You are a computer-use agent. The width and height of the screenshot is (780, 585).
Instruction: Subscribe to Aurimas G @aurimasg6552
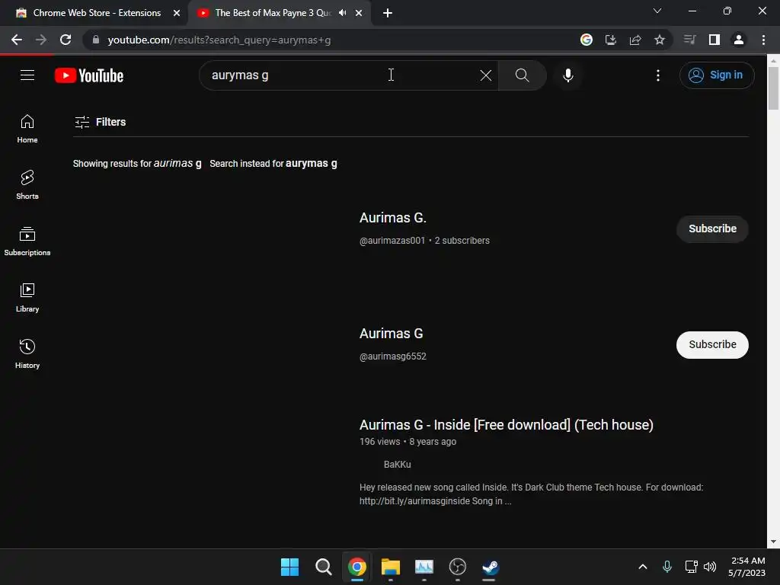(x=712, y=345)
